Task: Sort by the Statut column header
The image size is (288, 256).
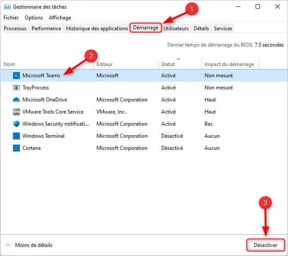Action: (x=180, y=64)
